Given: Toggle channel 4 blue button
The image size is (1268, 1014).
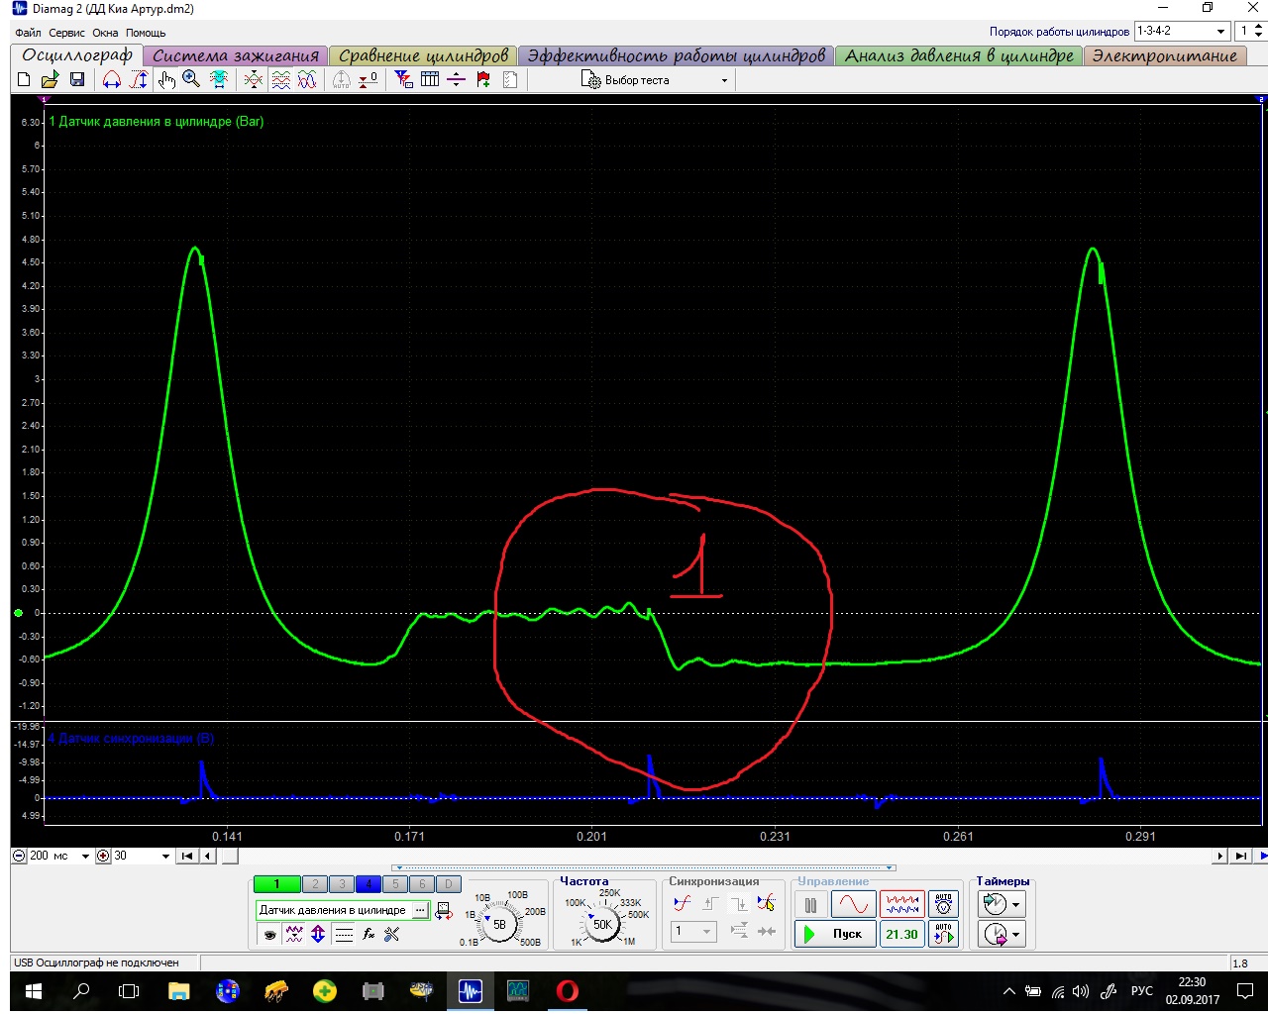Looking at the screenshot, I should [369, 884].
